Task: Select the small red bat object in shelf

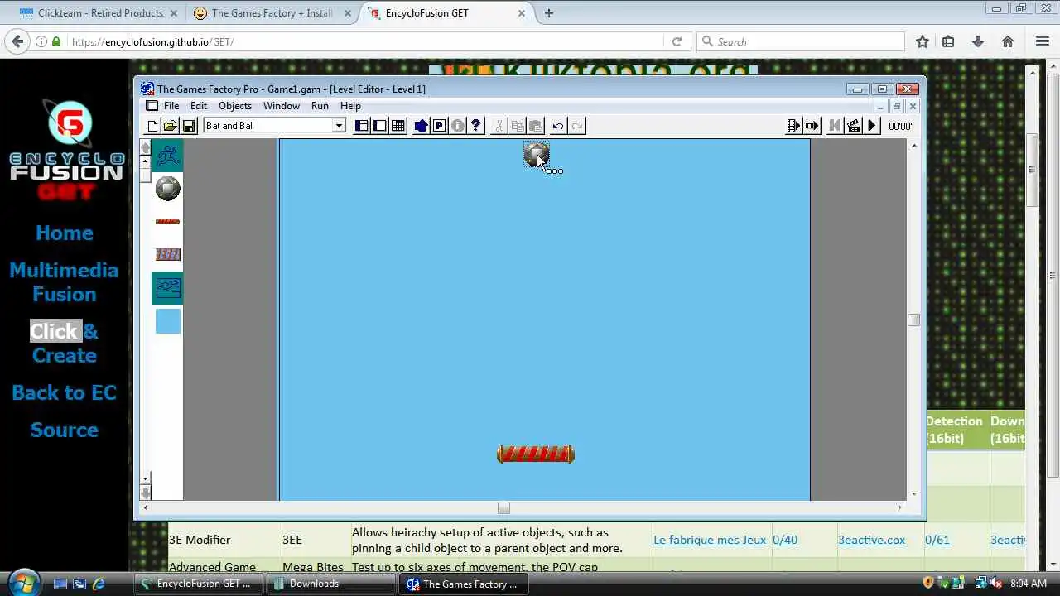Action: point(167,221)
